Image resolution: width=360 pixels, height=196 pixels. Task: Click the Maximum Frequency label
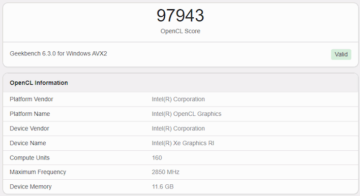[x=38, y=172]
